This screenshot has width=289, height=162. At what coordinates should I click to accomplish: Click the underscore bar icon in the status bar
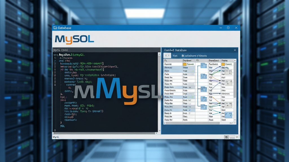[232, 137]
